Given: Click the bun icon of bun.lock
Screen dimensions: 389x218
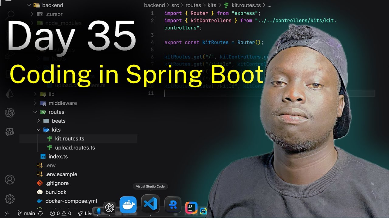Looking at the screenshot, I should tap(40, 192).
